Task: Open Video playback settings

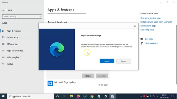Action: [x=14, y=57]
